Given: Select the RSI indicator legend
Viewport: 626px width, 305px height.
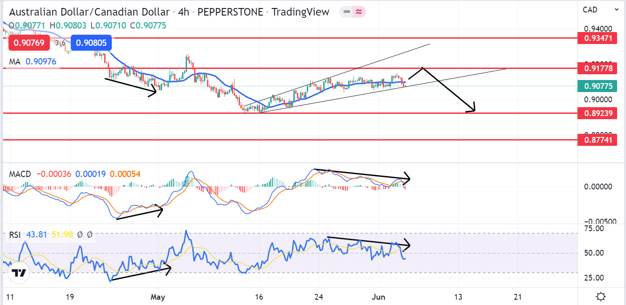Looking at the screenshot, I should [15, 234].
